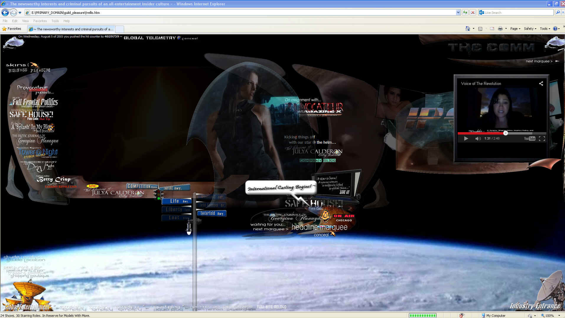Viewport: 565px width, 318px height.
Task: Open search provider options dropdown
Action: [563, 13]
